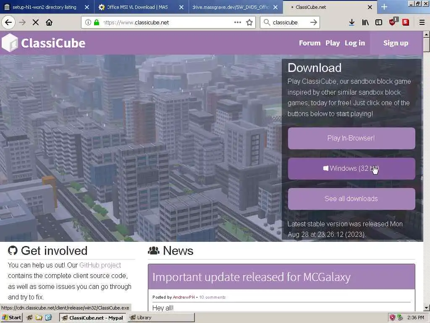Open AndrewPH author link

[184, 297]
